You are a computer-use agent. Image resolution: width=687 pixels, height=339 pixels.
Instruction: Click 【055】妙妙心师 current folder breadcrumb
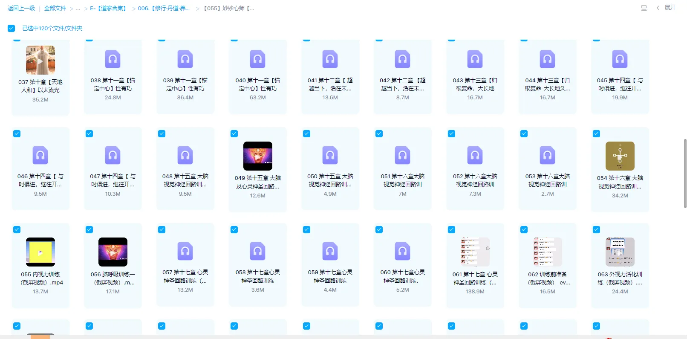pos(229,8)
